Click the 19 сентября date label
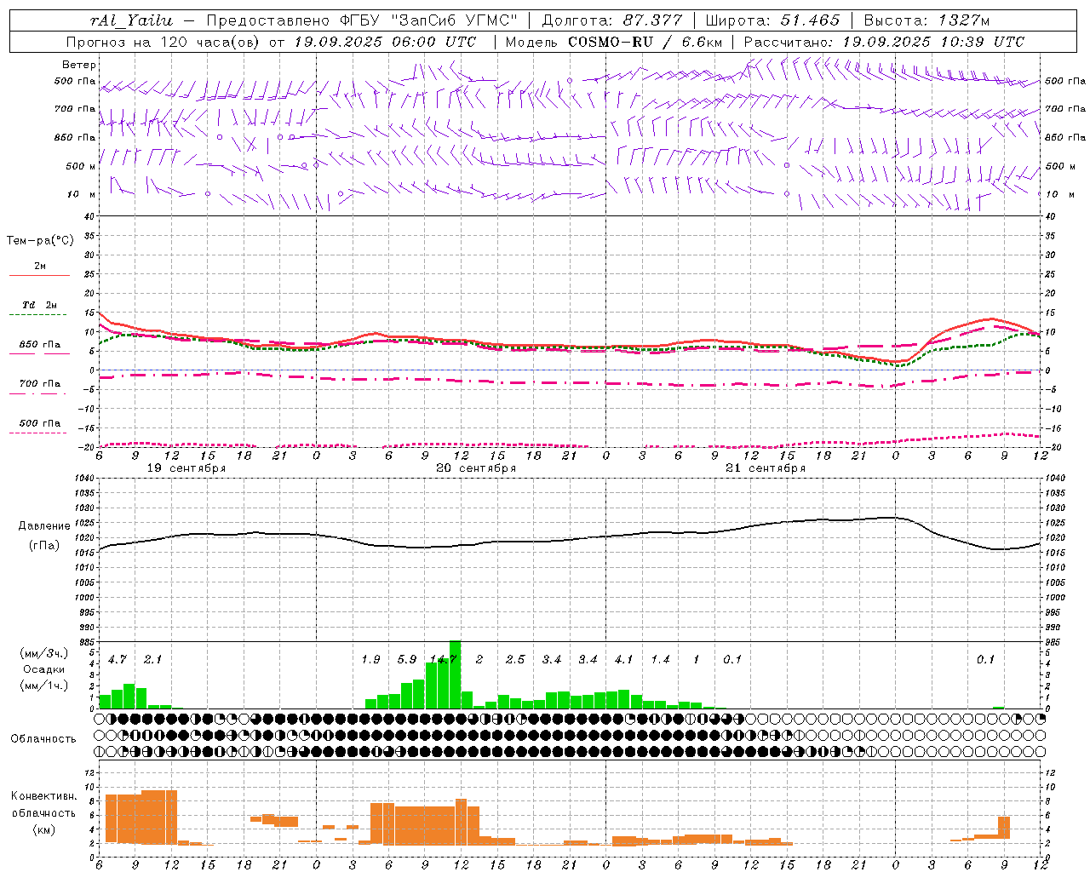 [x=186, y=468]
